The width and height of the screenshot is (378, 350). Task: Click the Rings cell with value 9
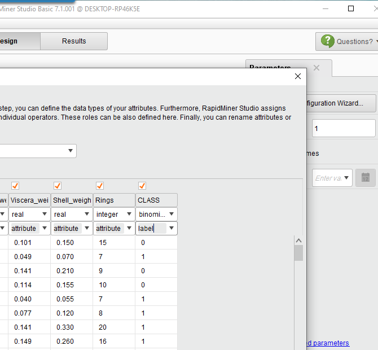[x=114, y=270]
